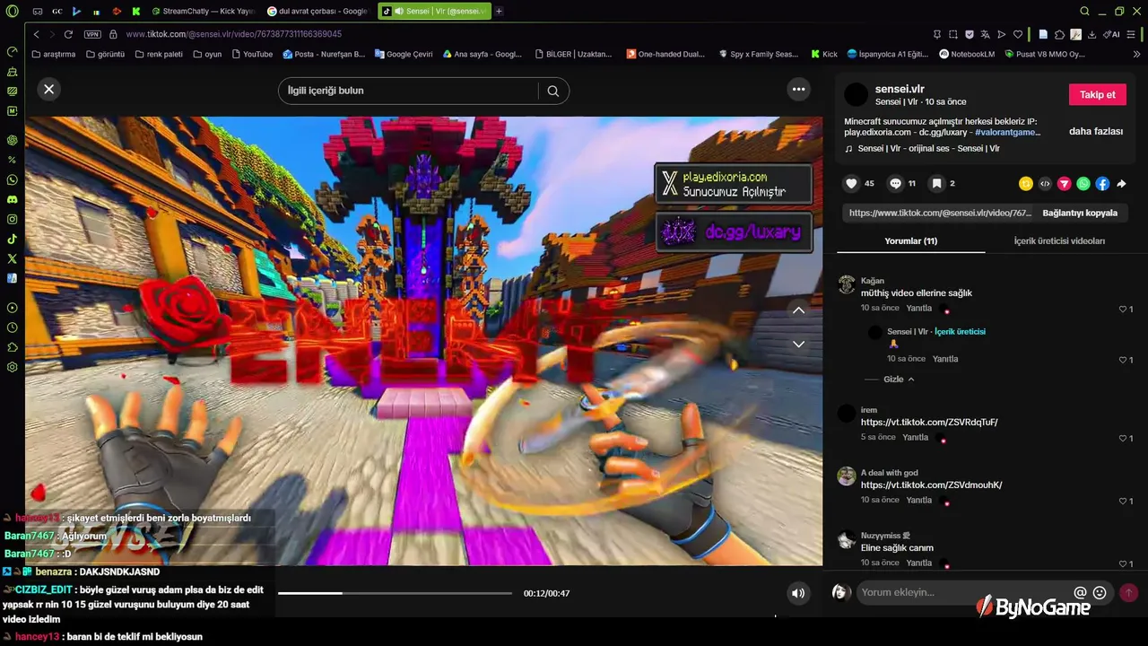Open the görüntü bookmarks folder
This screenshot has width=1148, height=646.
105,54
